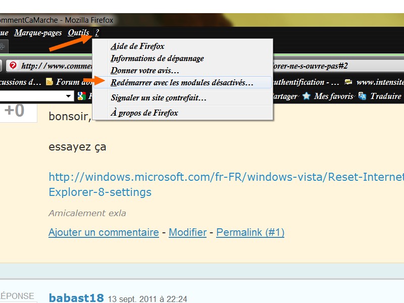This screenshot has width=404, height=303.
Task: Click the Traduire toolbar button
Action: click(380, 96)
